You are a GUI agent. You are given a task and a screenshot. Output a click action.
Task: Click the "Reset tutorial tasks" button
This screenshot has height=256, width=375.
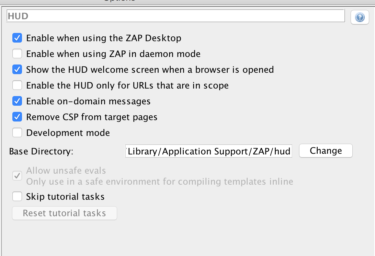pos(64,213)
